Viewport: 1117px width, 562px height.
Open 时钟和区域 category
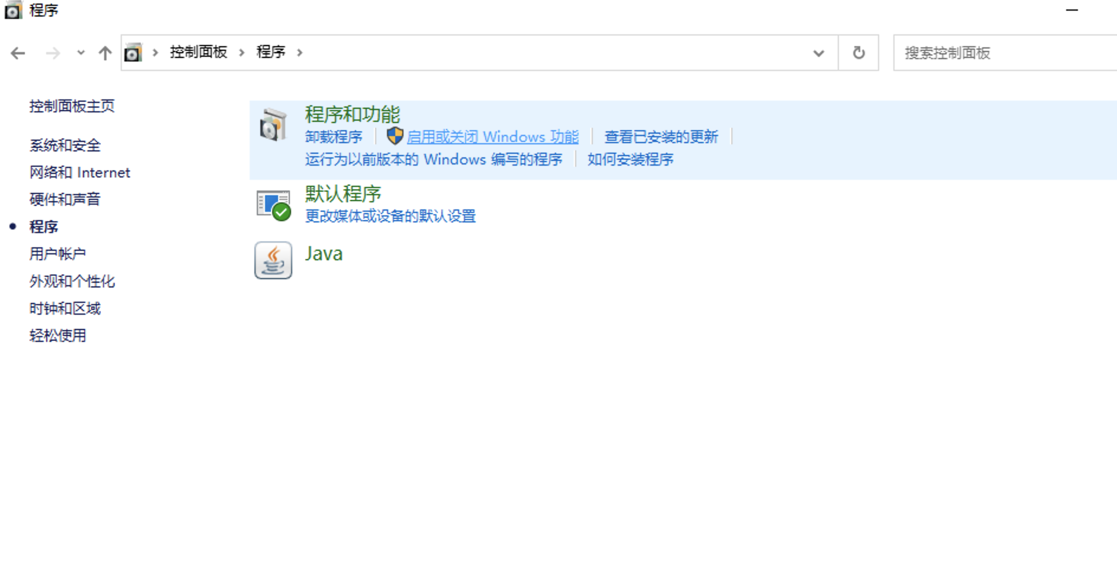tap(65, 308)
